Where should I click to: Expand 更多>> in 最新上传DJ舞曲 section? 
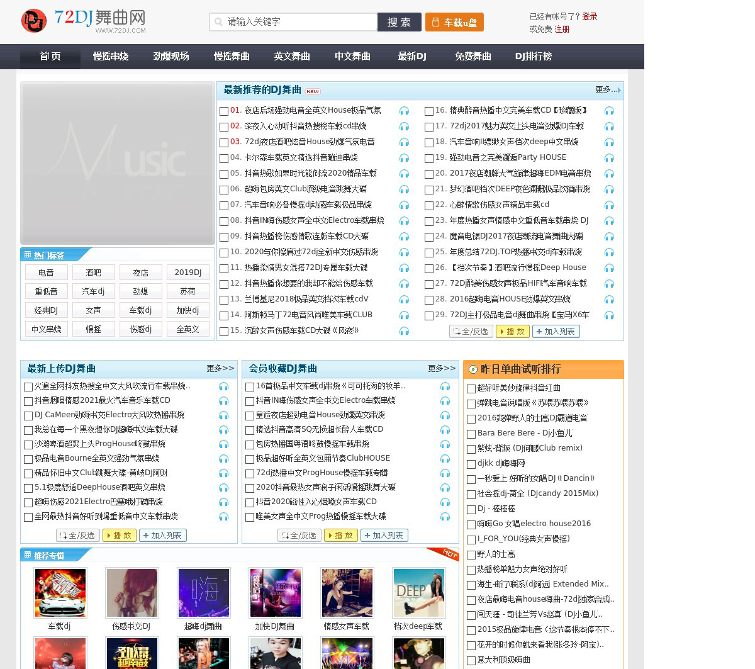click(x=220, y=368)
